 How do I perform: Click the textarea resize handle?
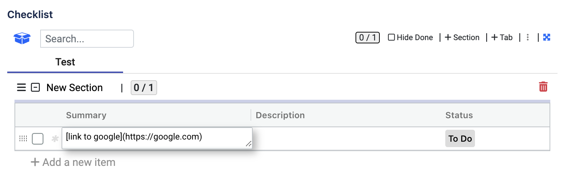(248, 144)
